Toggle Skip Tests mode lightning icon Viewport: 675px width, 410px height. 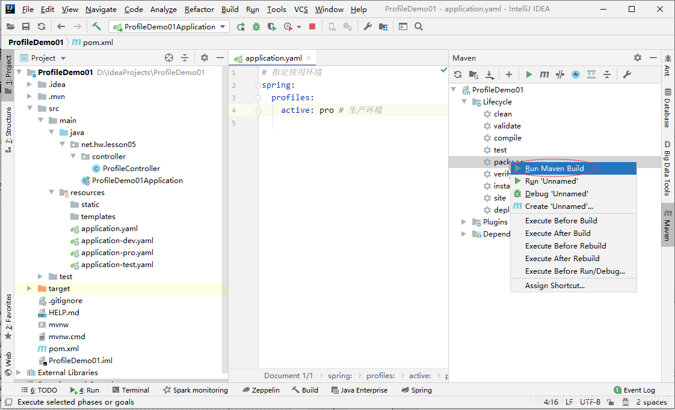click(x=576, y=74)
